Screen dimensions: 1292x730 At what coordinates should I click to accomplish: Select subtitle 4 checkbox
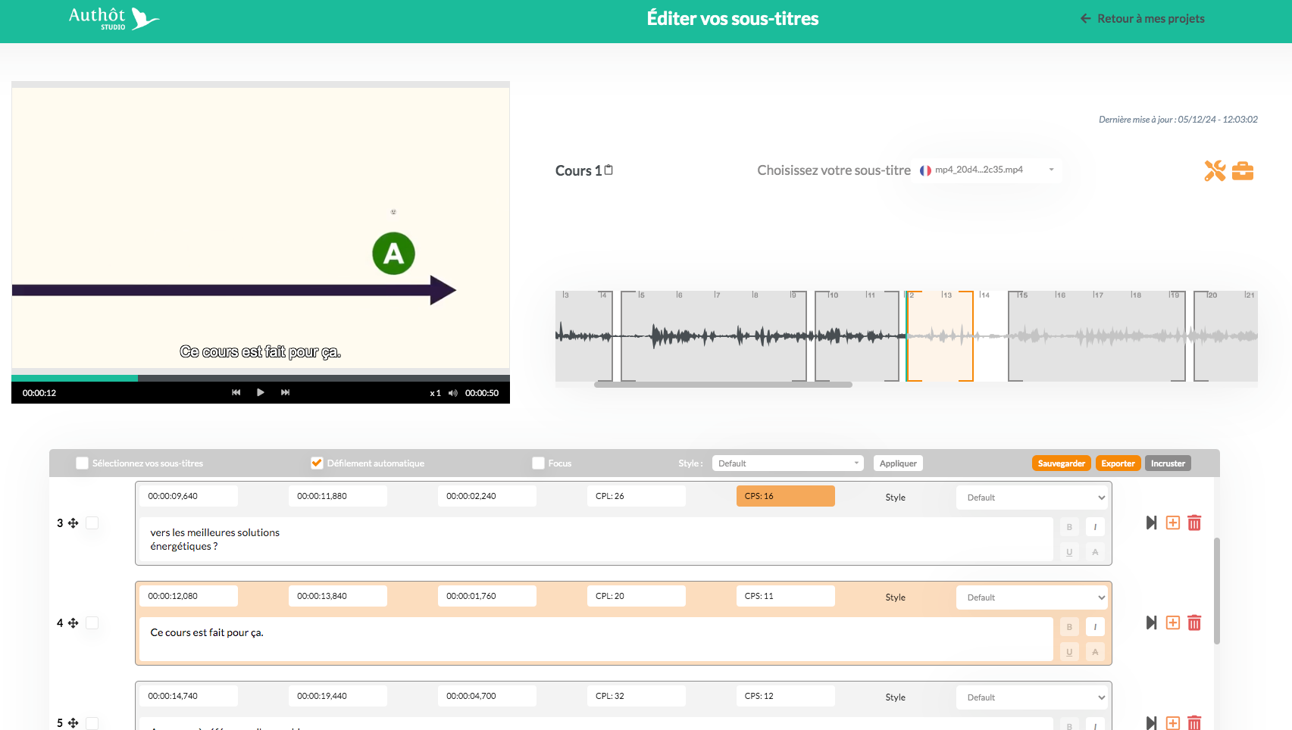pos(92,623)
